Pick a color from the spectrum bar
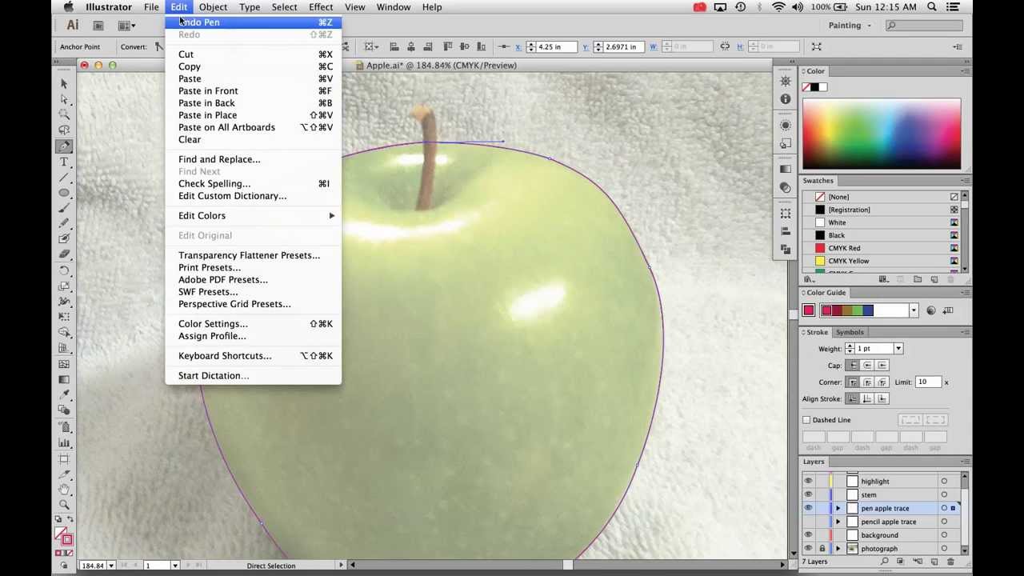 (x=882, y=134)
